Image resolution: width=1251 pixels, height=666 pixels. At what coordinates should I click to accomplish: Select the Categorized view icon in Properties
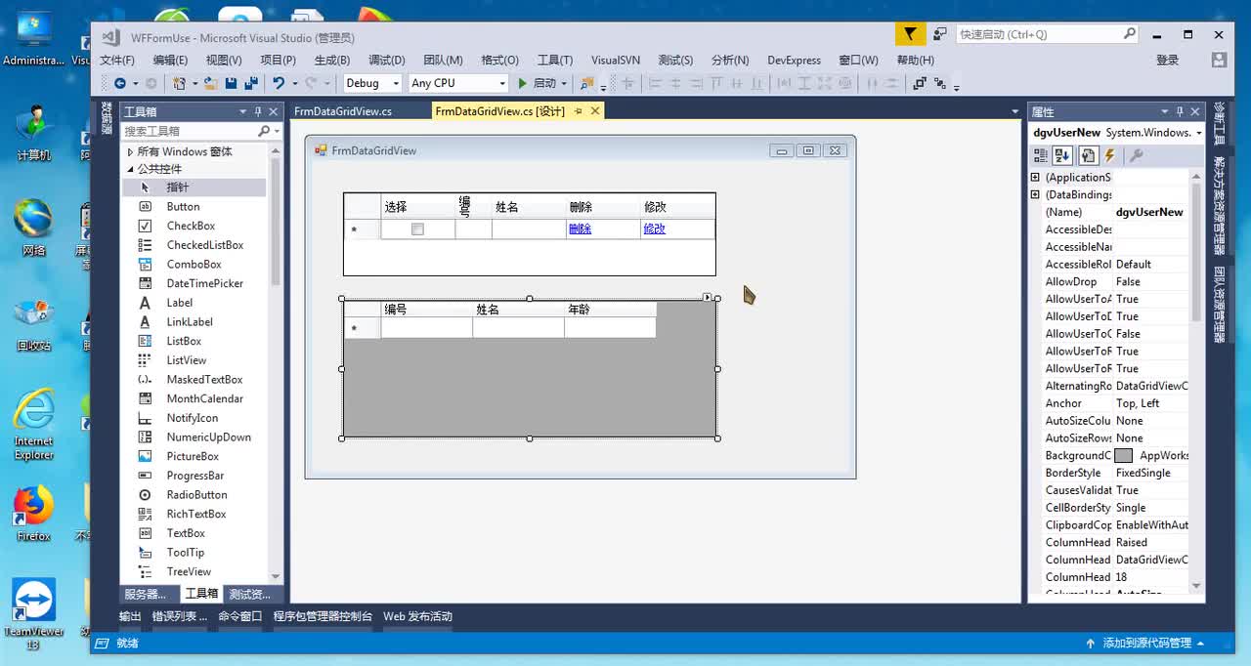1041,156
